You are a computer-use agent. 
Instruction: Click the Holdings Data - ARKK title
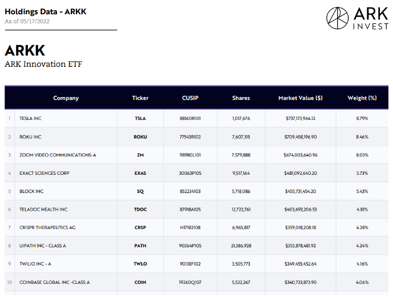tap(46, 12)
